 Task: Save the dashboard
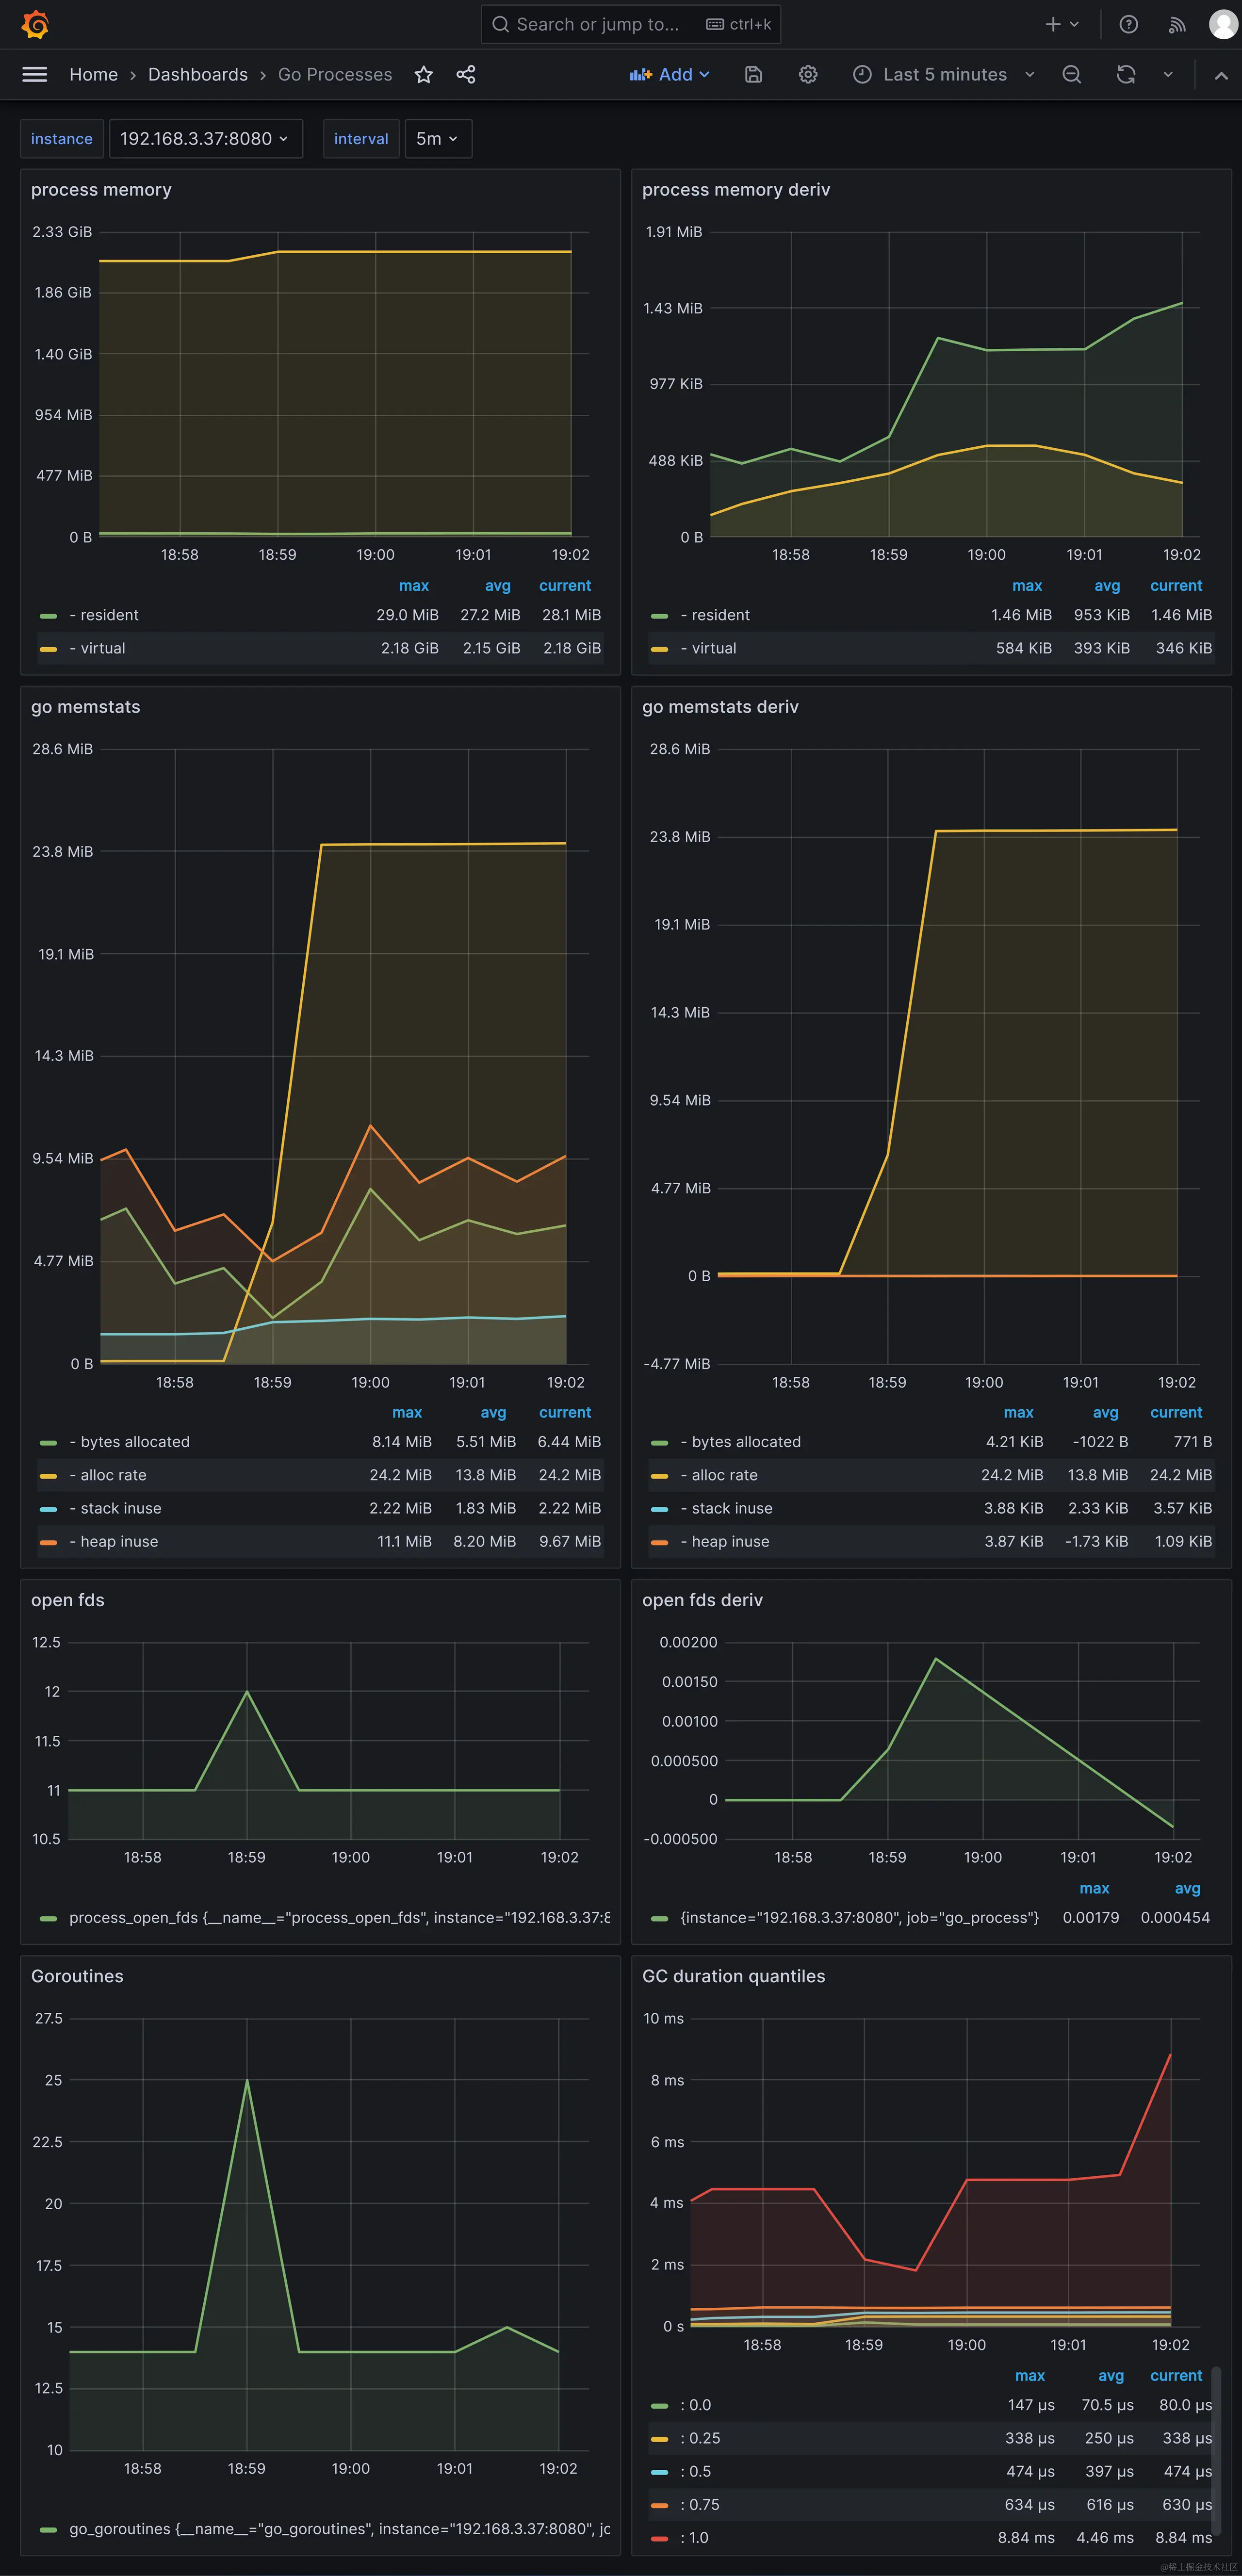pyautogui.click(x=753, y=74)
